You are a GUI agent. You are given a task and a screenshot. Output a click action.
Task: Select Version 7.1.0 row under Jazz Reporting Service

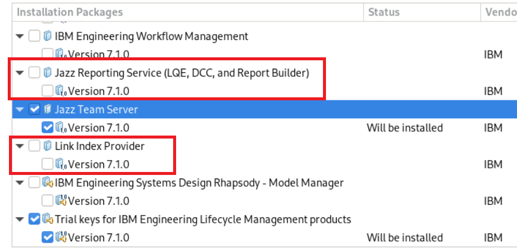click(99, 91)
